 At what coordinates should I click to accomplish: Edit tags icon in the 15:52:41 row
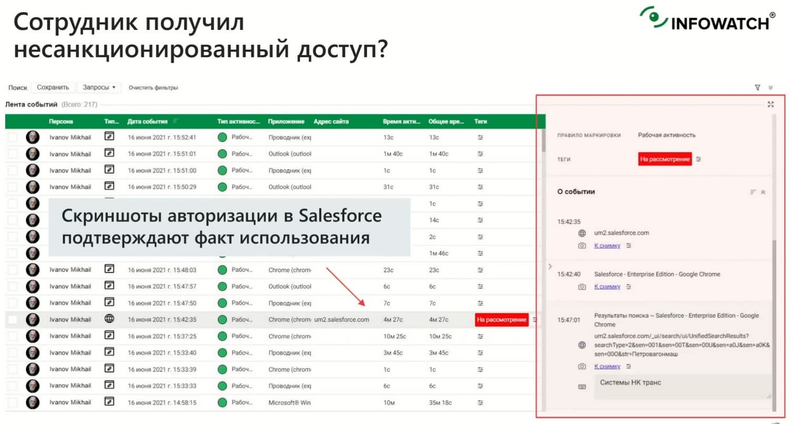[480, 137]
